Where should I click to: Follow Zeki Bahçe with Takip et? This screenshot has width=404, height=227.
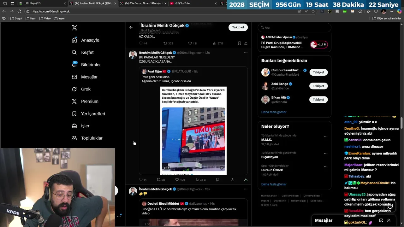tap(318, 86)
